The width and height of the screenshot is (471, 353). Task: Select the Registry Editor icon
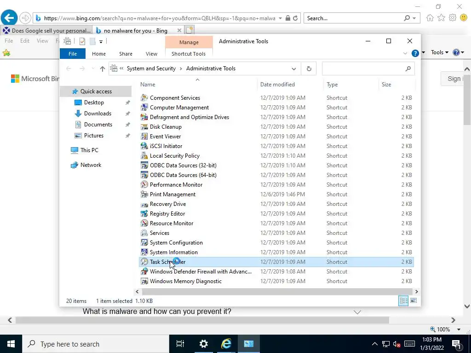[x=144, y=213]
